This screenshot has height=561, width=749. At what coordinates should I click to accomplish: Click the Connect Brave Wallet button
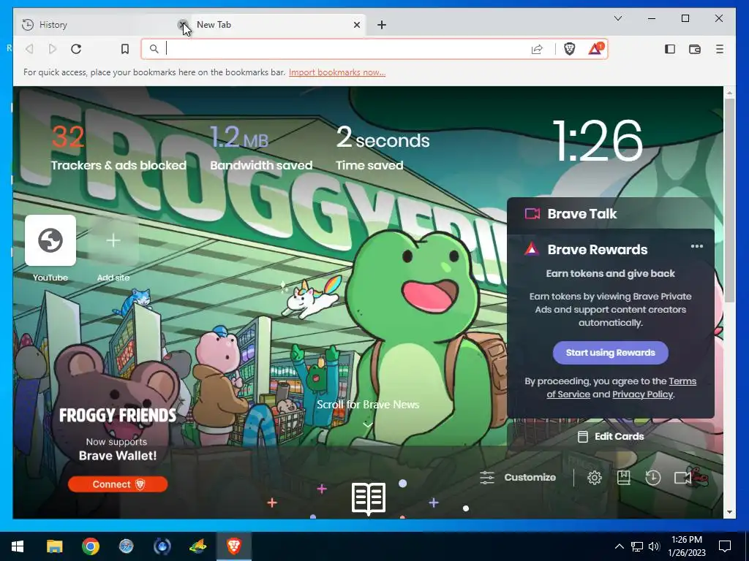[x=118, y=484]
